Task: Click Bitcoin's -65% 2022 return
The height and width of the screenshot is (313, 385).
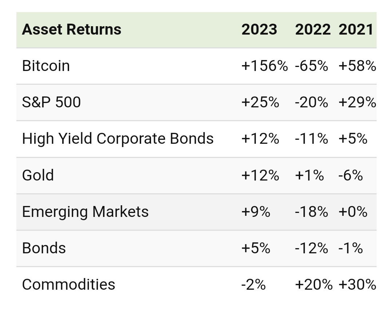Action: point(311,66)
